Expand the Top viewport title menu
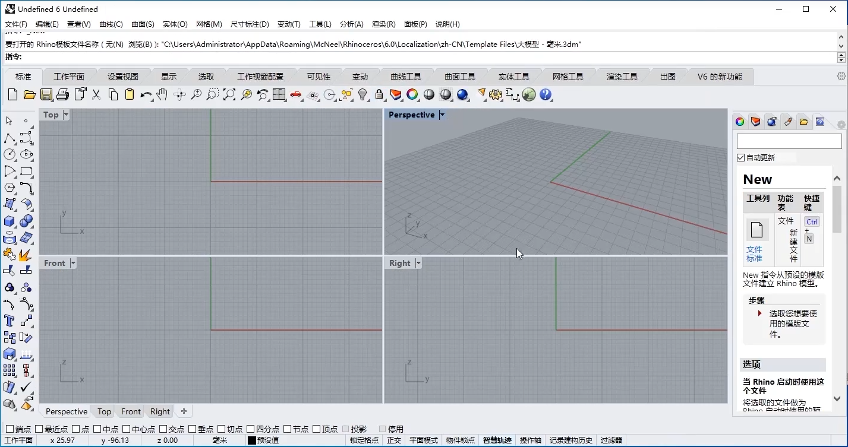Image resolution: width=848 pixels, height=447 pixels. pos(66,115)
